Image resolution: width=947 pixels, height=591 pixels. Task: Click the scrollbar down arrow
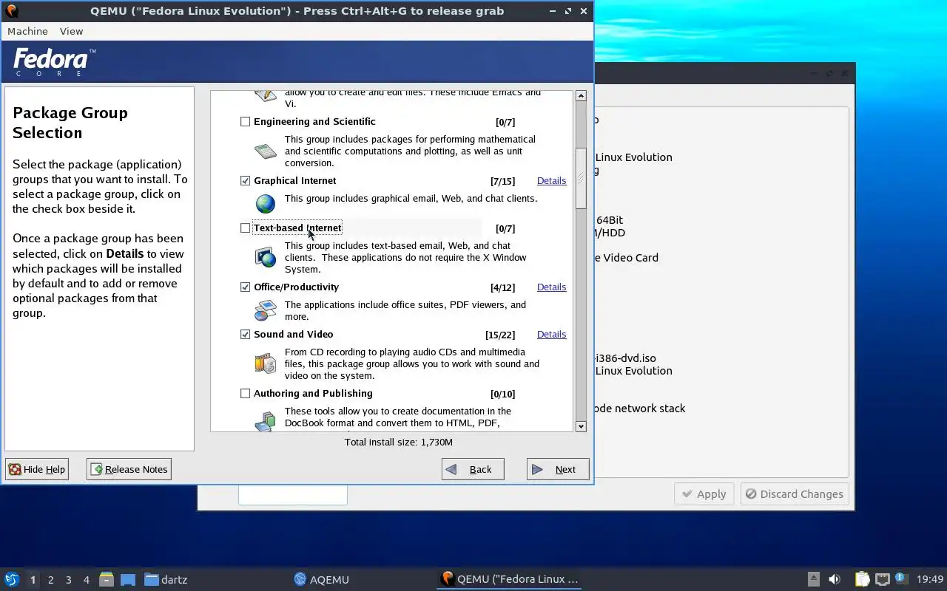tap(581, 426)
